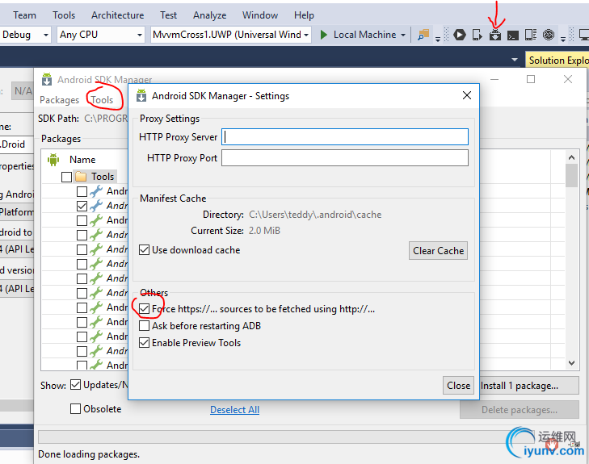Image resolution: width=589 pixels, height=464 pixels.
Task: Open toolbar overflow arrow after profiler icon
Action: pos(562,38)
